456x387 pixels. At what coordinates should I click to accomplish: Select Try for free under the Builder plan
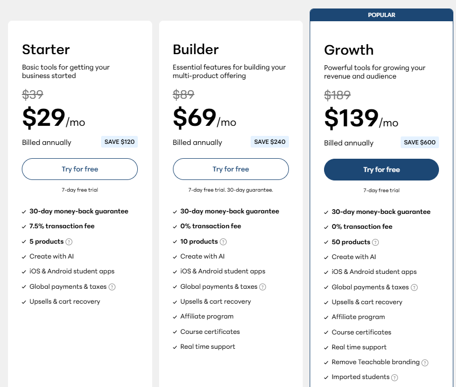coord(230,169)
